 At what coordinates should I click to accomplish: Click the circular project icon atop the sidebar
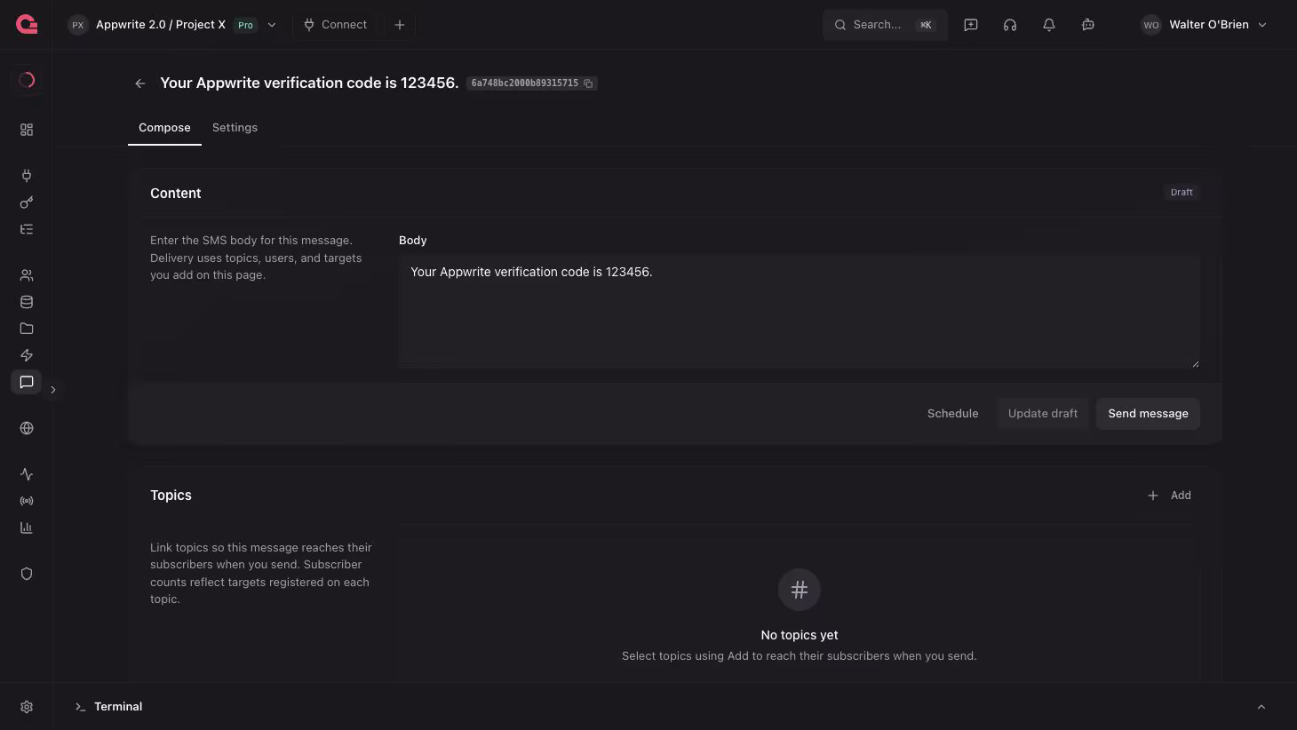[x=27, y=80]
